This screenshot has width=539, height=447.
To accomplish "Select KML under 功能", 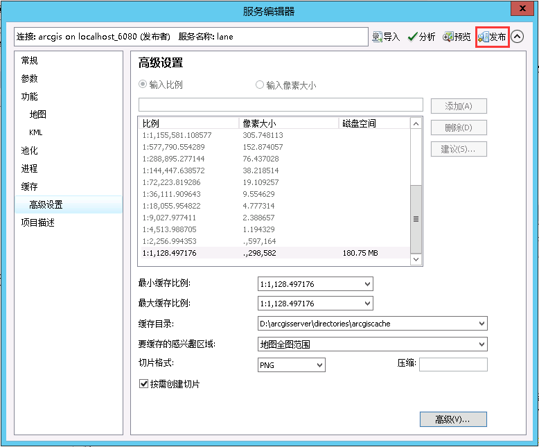I will tap(36, 132).
